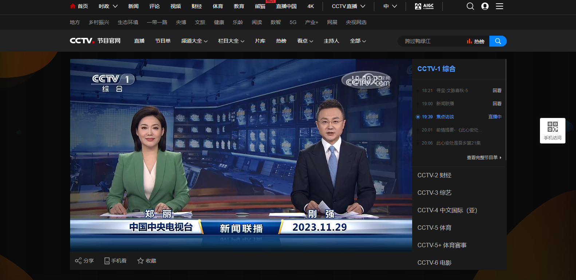Click the CCTV-1 综合 channel heading
The height and width of the screenshot is (280, 576).
tap(436, 69)
